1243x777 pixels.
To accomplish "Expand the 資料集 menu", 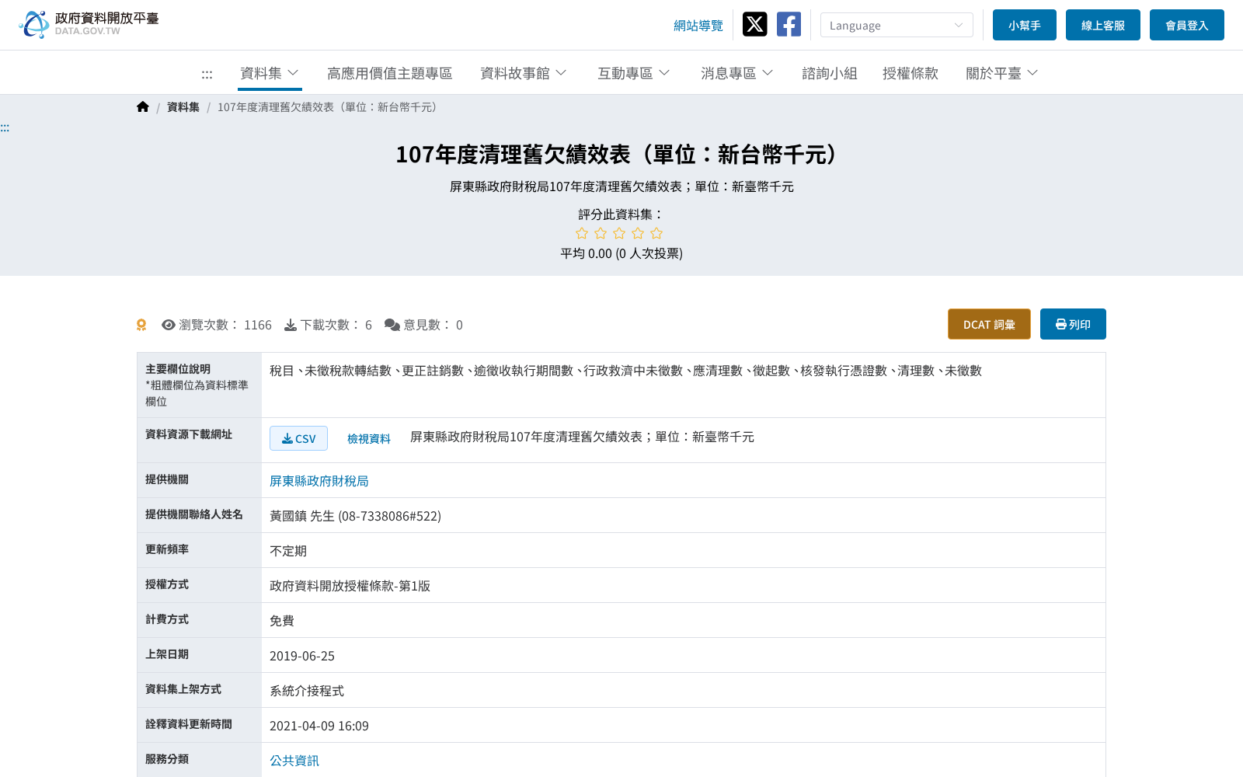I will (x=270, y=73).
